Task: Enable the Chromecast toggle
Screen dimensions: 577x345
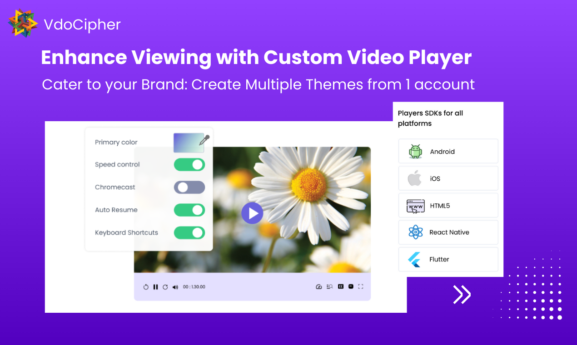Action: [x=189, y=187]
